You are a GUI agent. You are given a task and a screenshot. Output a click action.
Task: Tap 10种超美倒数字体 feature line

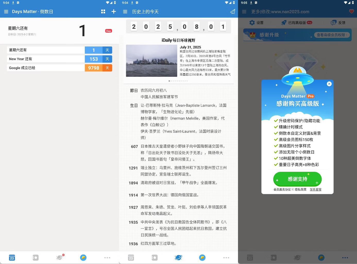pos(292,158)
